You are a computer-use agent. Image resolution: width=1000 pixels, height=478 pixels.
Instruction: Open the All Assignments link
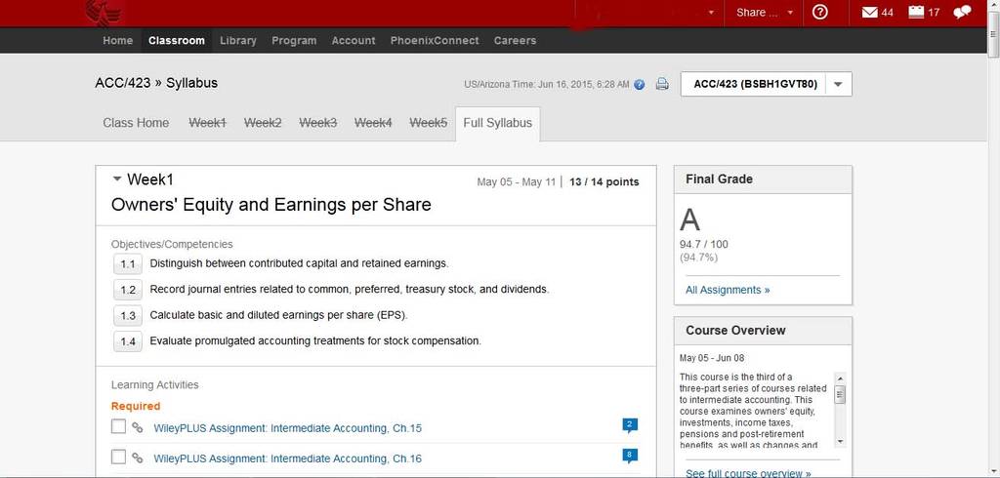click(x=728, y=290)
